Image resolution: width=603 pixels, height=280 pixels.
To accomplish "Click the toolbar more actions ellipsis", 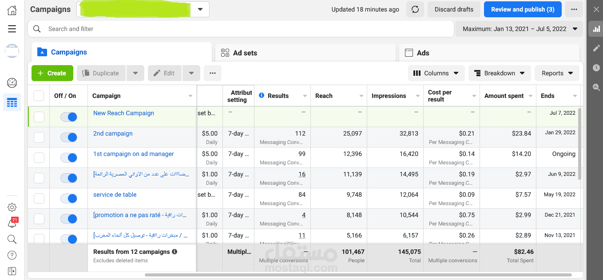I will pyautogui.click(x=213, y=73).
